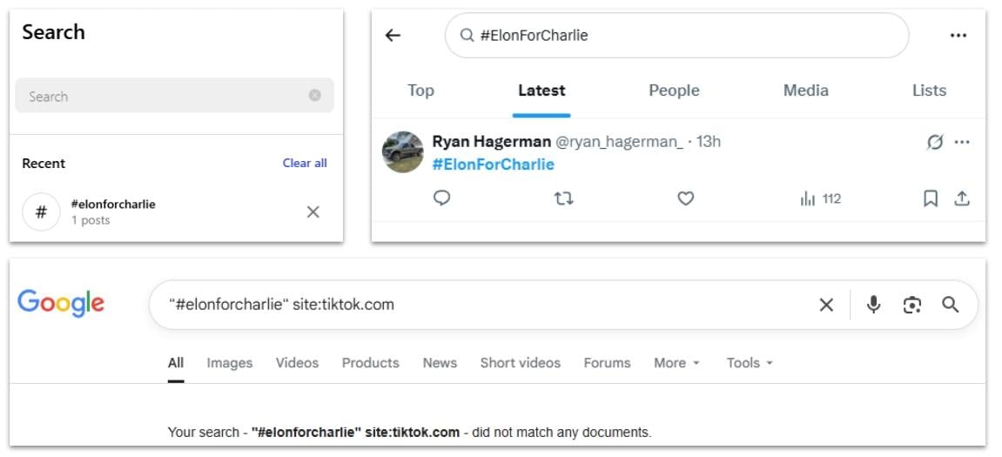Image resolution: width=1002 pixels, height=457 pixels.
Task: Click the @ryan_hagerman_ handle
Action: (x=619, y=141)
